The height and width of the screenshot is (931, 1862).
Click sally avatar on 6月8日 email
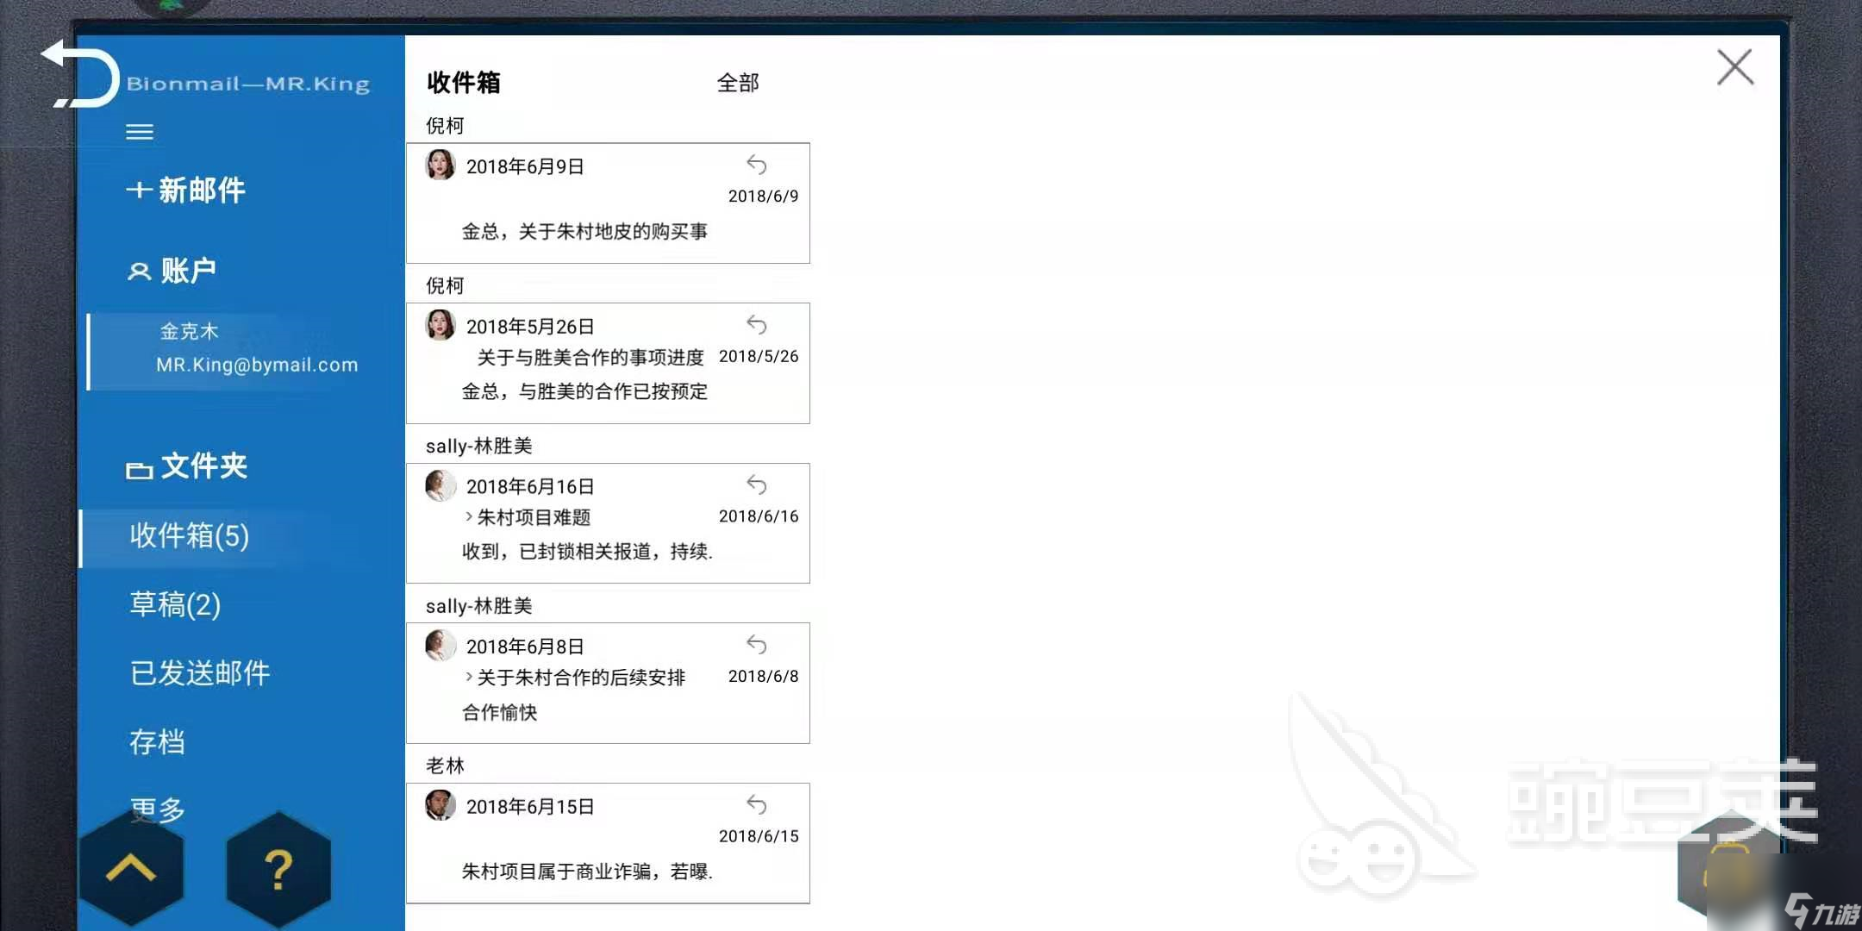[x=441, y=645]
